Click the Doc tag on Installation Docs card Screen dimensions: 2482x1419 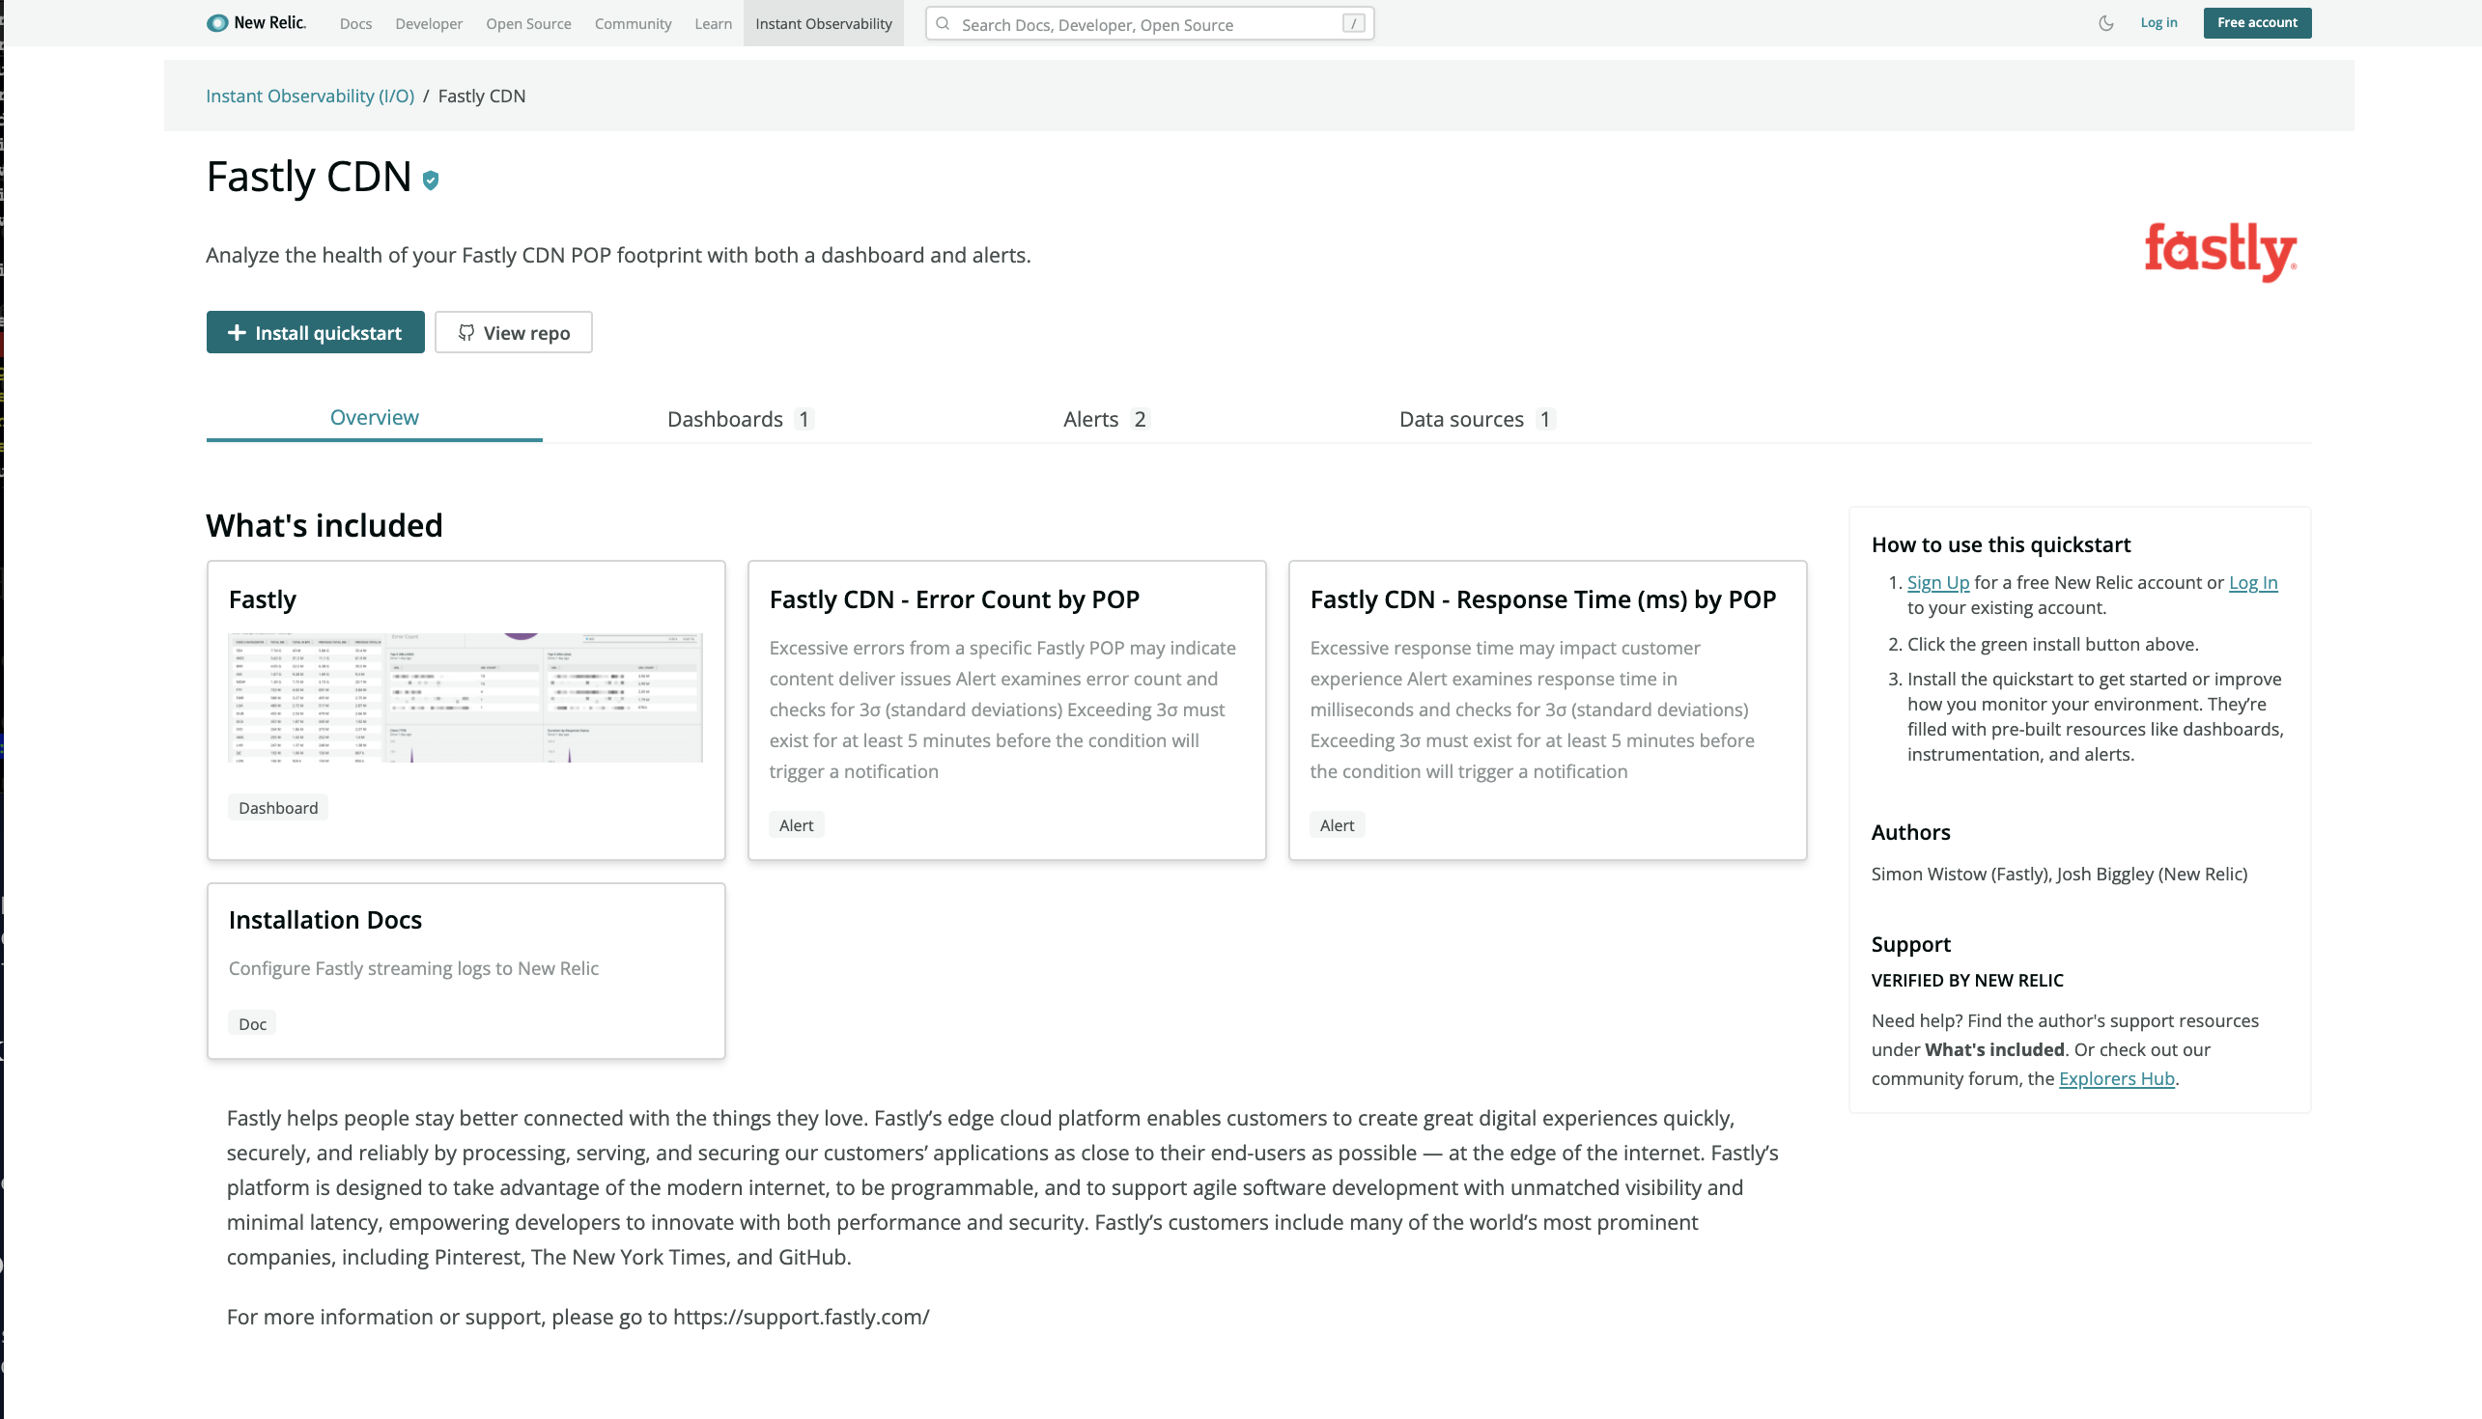coord(251,1023)
